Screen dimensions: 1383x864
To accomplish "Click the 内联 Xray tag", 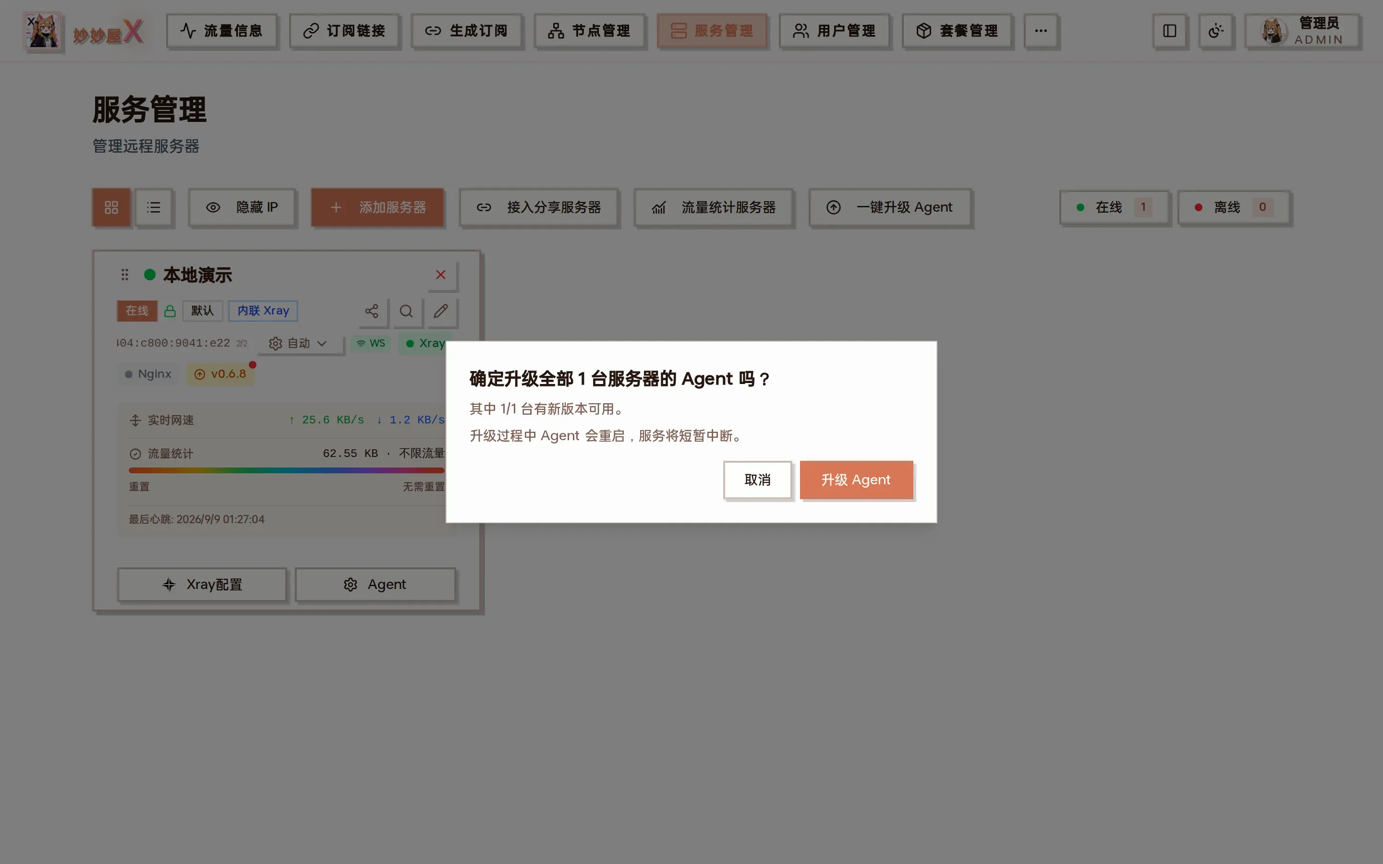I will (264, 311).
